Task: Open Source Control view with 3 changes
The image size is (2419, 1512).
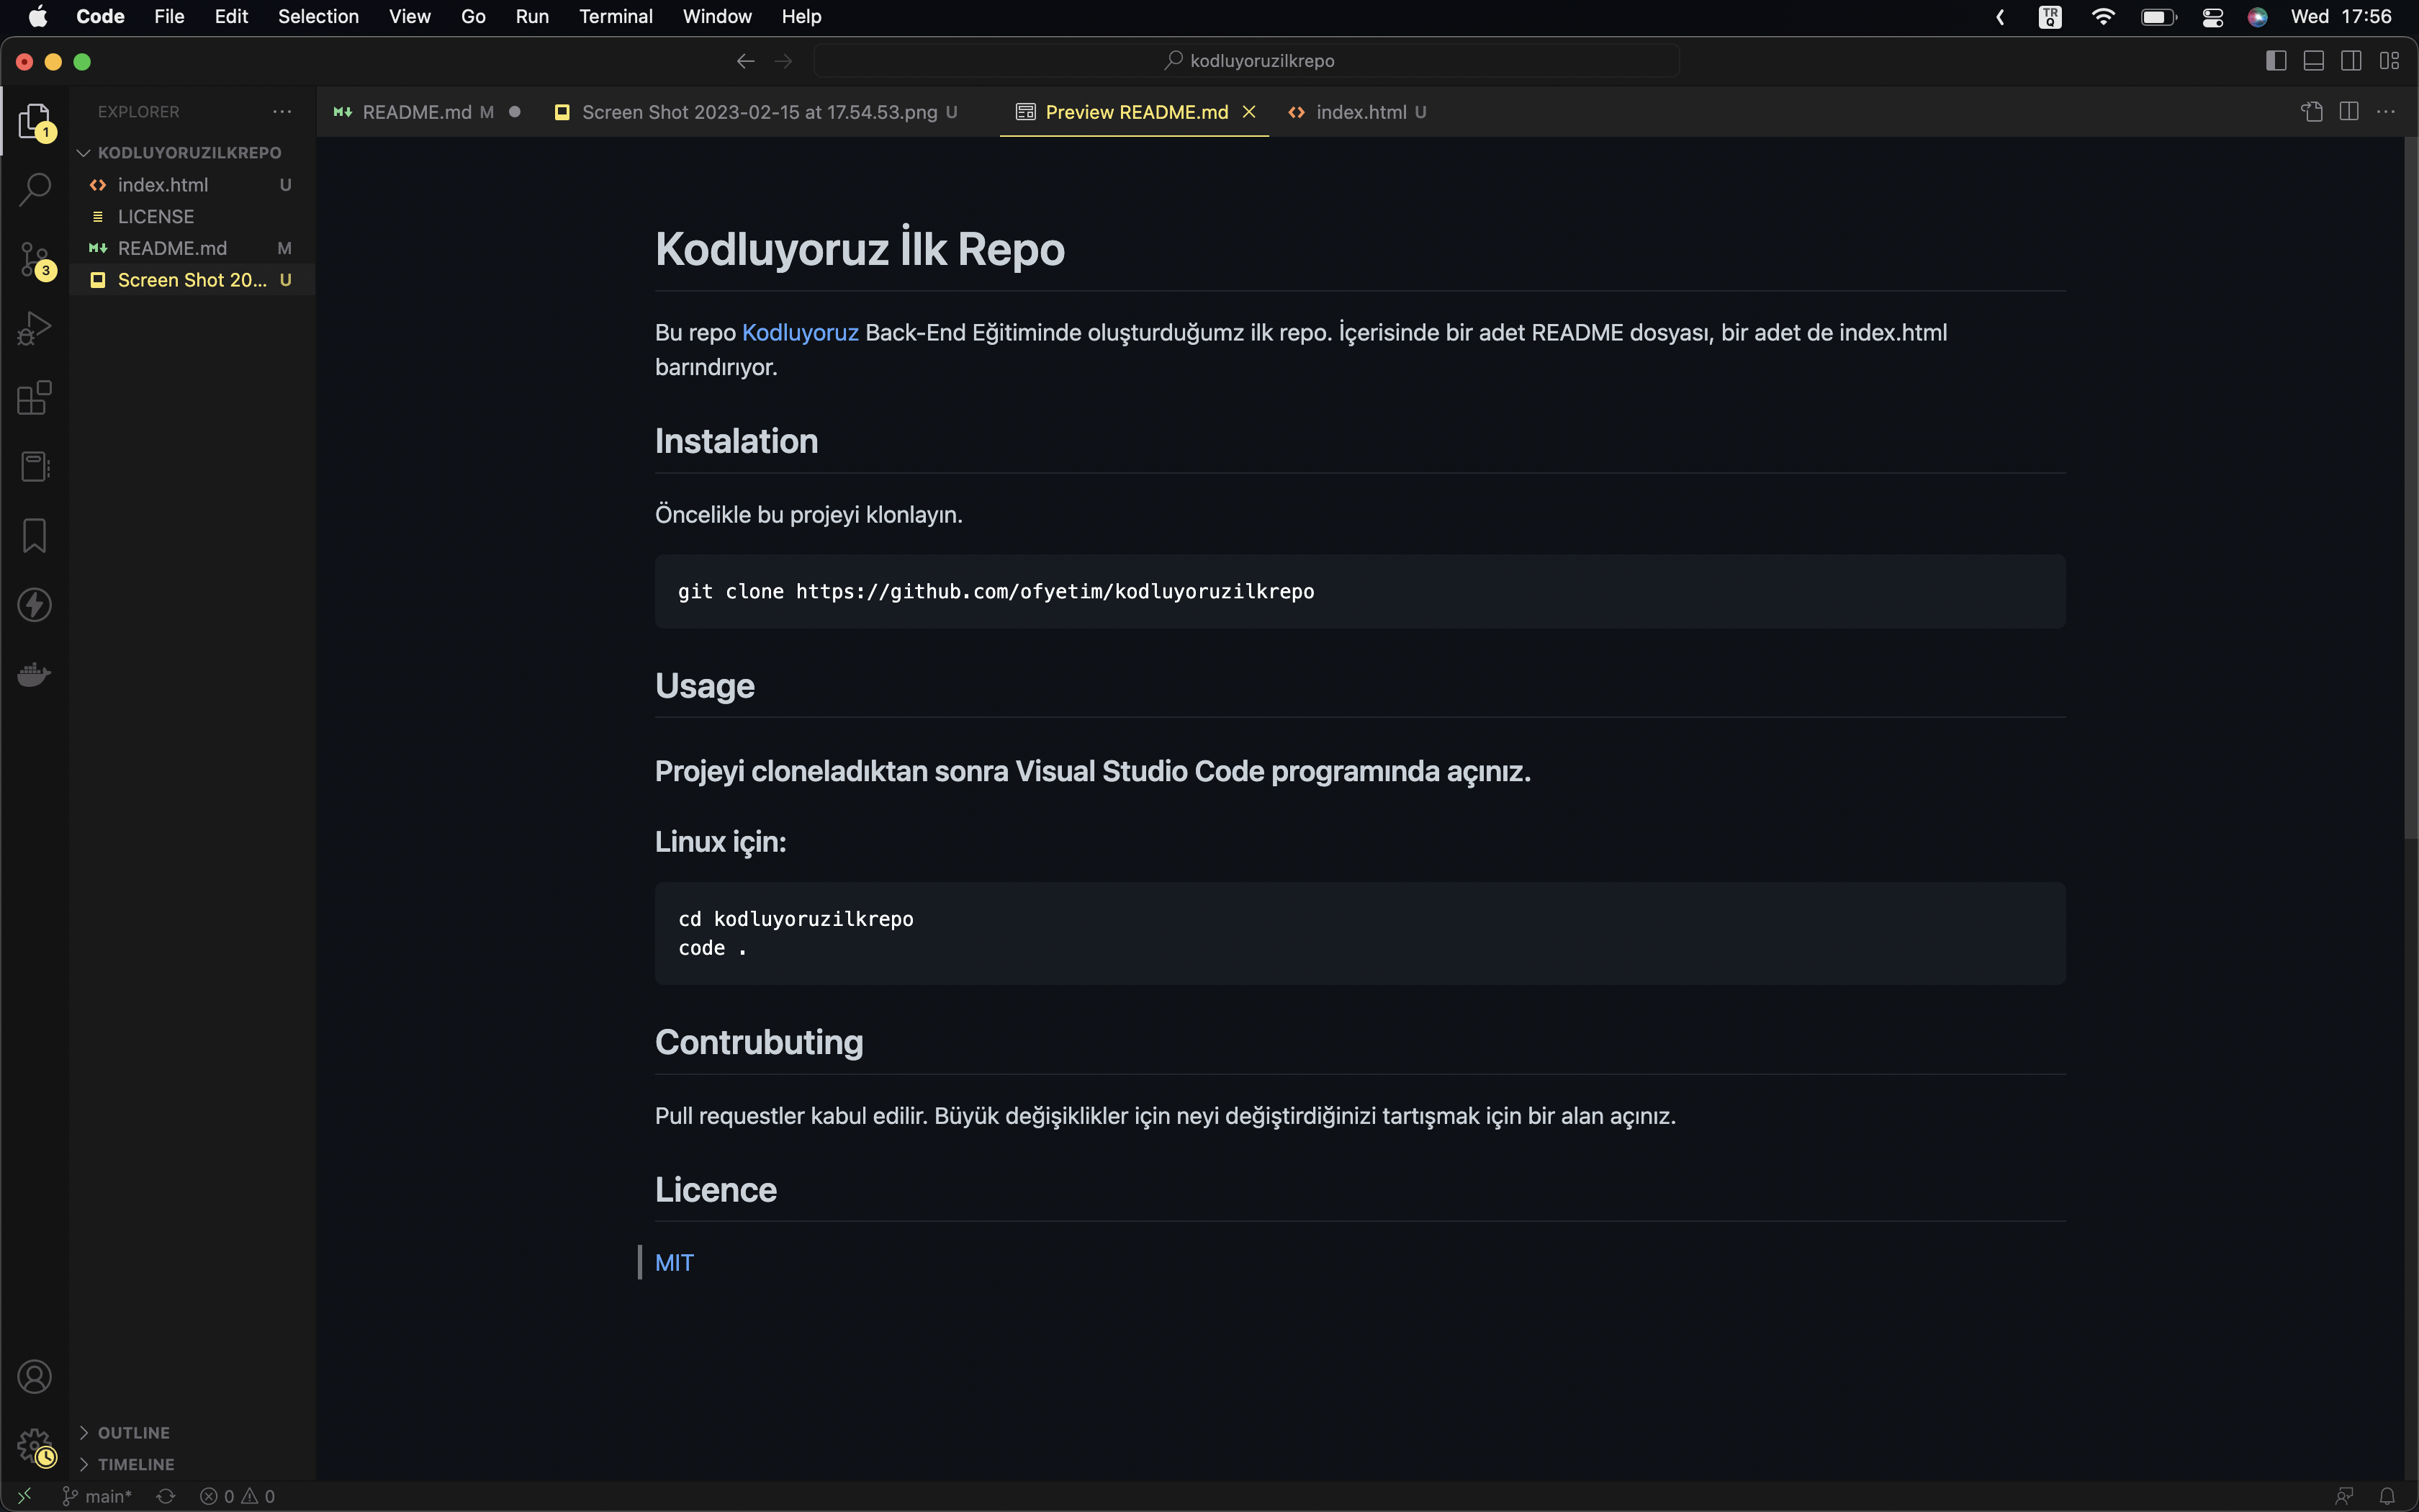Action: point(35,259)
